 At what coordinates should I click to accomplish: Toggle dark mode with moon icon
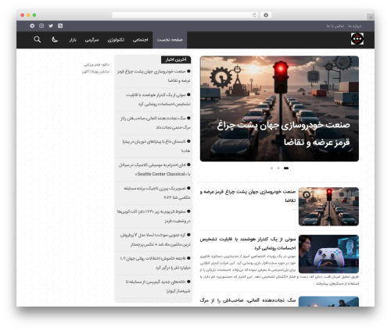click(x=55, y=40)
